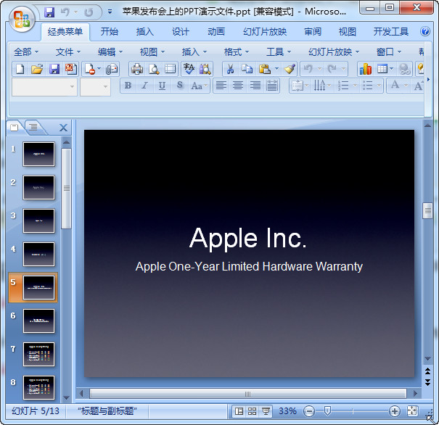Click the slide show screen icon in toolbar
Screen dimensions: 439x425
click(x=170, y=69)
